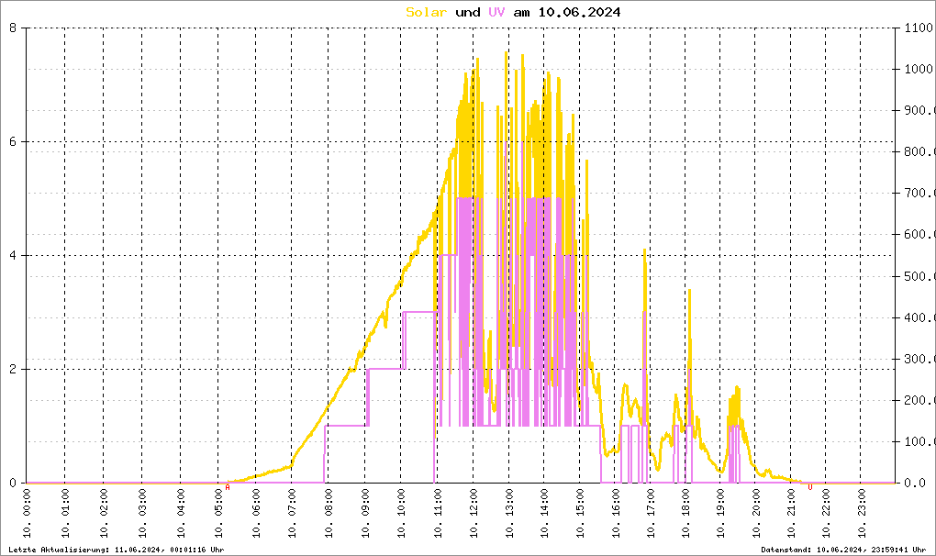Click the time label '10. 17:00'
Image resolution: width=936 pixels, height=556 pixels.
[651, 513]
